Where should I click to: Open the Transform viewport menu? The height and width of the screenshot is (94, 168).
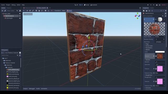click(x=57, y=10)
